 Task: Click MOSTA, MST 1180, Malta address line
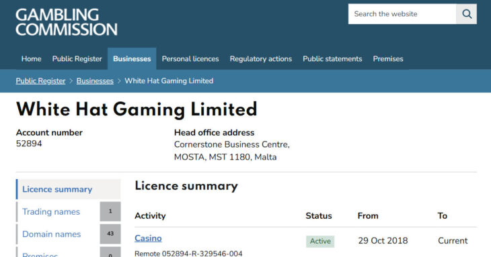pyautogui.click(x=225, y=157)
